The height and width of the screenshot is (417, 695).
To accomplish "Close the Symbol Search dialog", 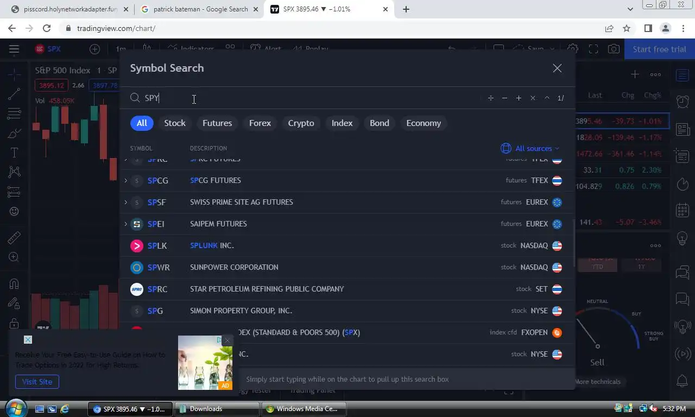I will pos(557,68).
